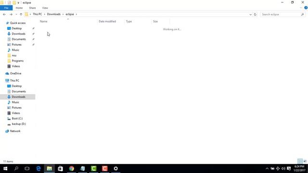The height and width of the screenshot is (173, 308).
Task: Switch to large icons view layout
Action: pos(305,161)
